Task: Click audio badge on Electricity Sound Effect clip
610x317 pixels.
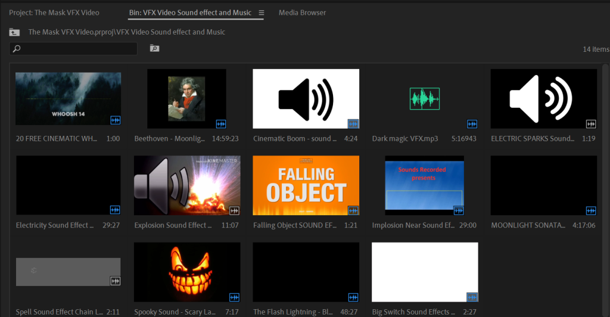Action: [x=115, y=210]
